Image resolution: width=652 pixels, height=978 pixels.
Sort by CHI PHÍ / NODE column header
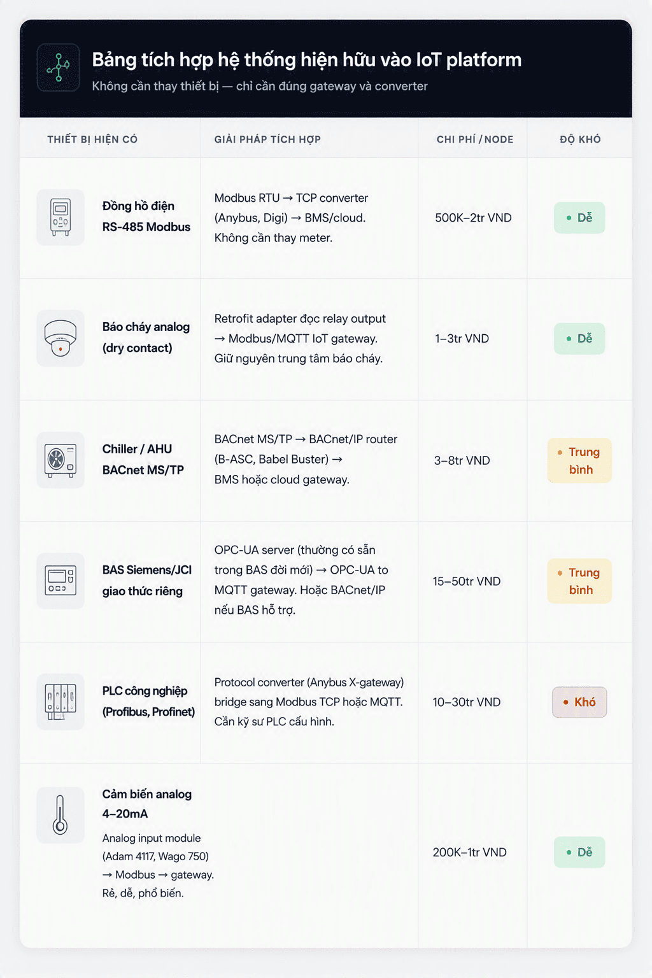(475, 139)
